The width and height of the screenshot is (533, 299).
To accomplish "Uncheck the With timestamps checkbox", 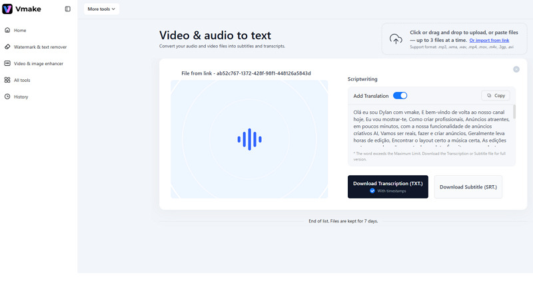I will (372, 191).
